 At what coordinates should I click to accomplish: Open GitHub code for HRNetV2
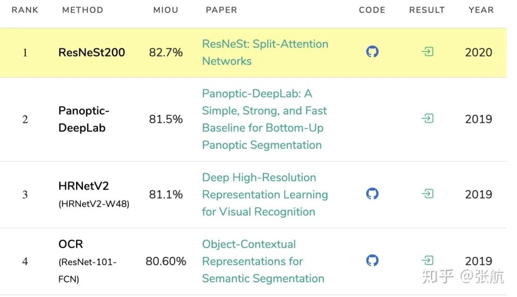[372, 193]
